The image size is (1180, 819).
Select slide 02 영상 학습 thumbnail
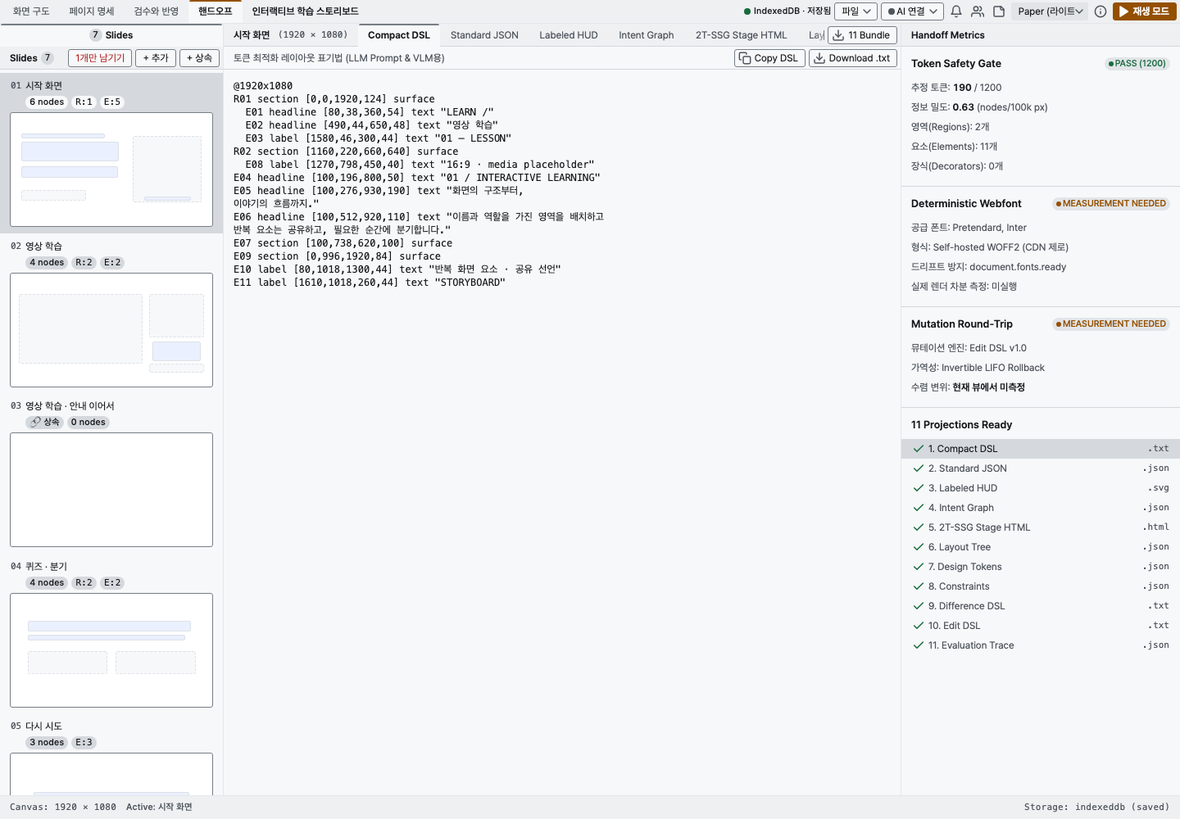click(111, 330)
